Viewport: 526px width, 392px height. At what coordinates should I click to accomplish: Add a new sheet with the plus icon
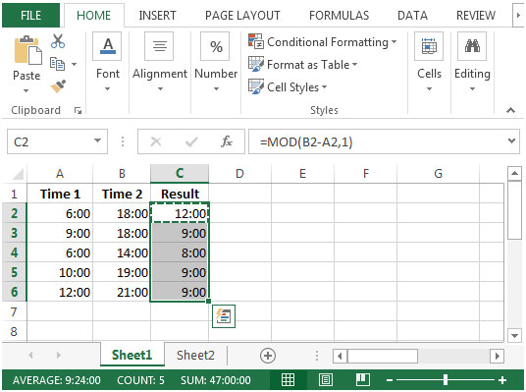(268, 356)
